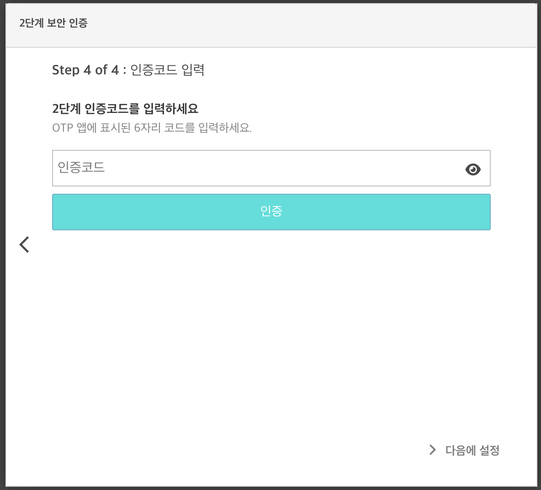Go back using the left chevron arrow
The image size is (541, 490).
tap(24, 245)
